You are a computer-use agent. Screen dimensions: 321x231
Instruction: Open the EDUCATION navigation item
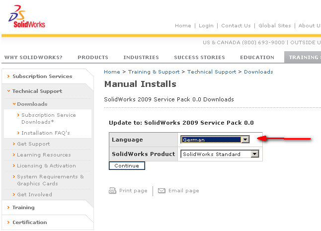pos(257,57)
